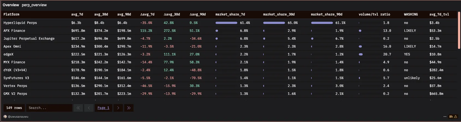The width and height of the screenshot is (461, 122).
Task: Click Hyperliquid Perps 90d market share bar
Action: (322, 23)
